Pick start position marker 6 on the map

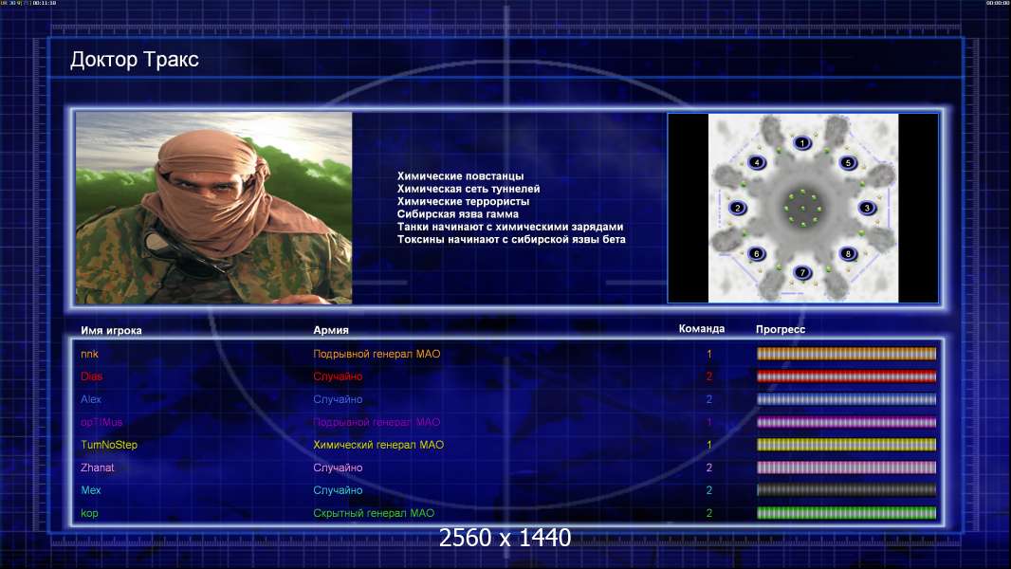point(757,254)
